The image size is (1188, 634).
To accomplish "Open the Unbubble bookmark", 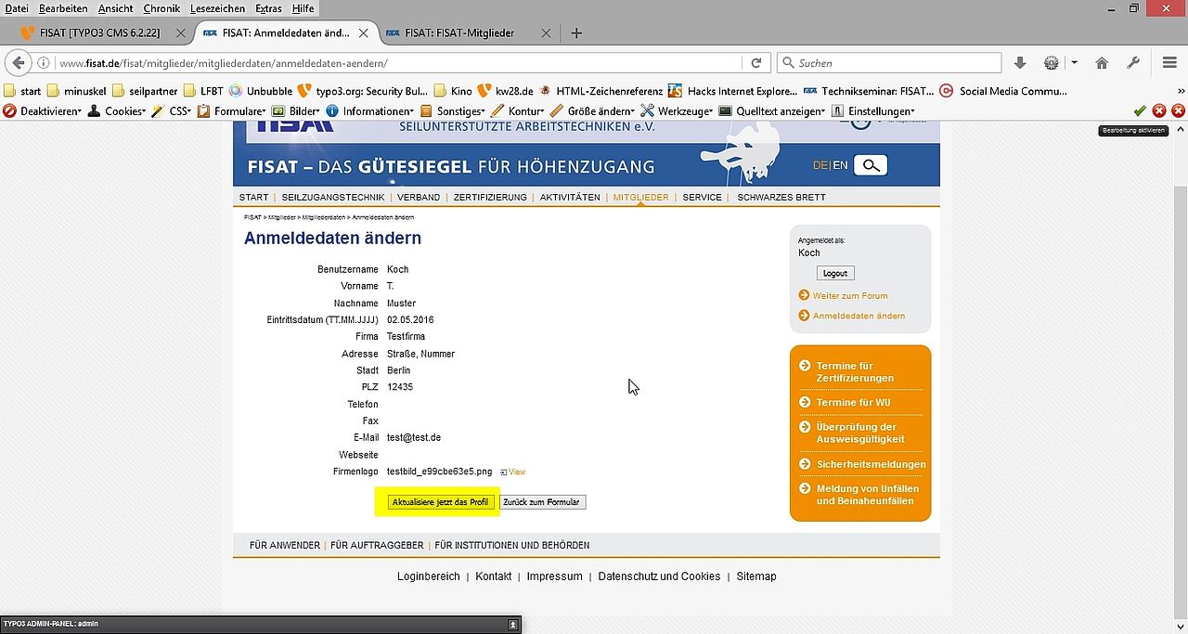I will (x=261, y=91).
